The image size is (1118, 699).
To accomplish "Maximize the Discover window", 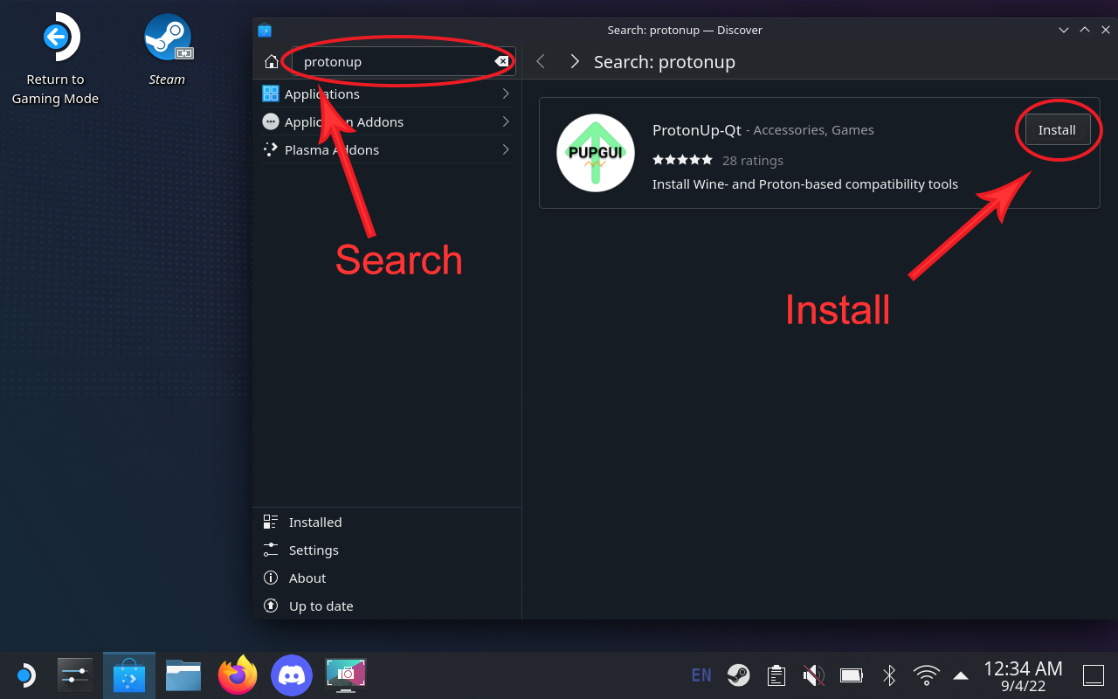I will (1084, 30).
